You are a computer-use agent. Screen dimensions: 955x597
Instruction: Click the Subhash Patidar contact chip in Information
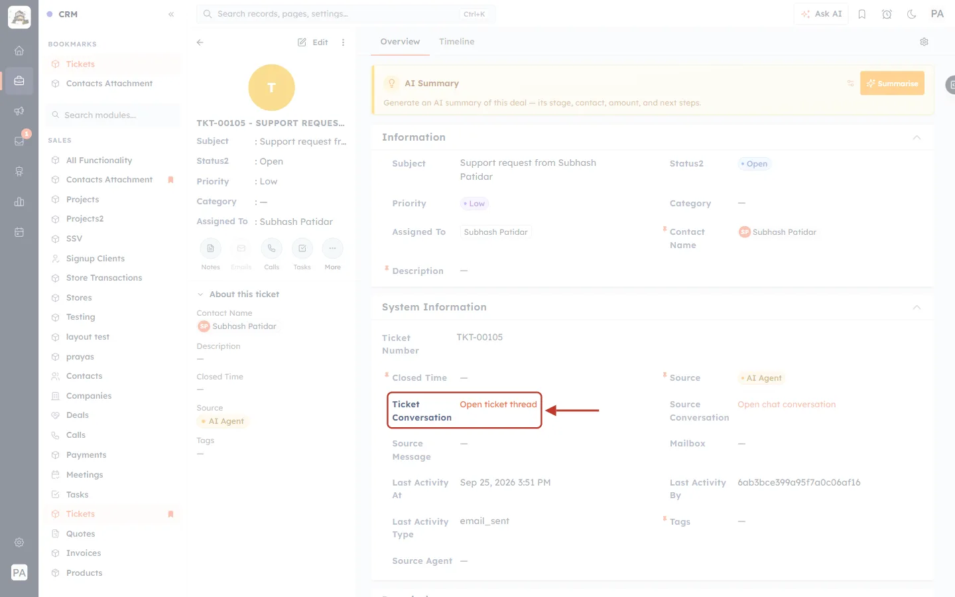(778, 232)
